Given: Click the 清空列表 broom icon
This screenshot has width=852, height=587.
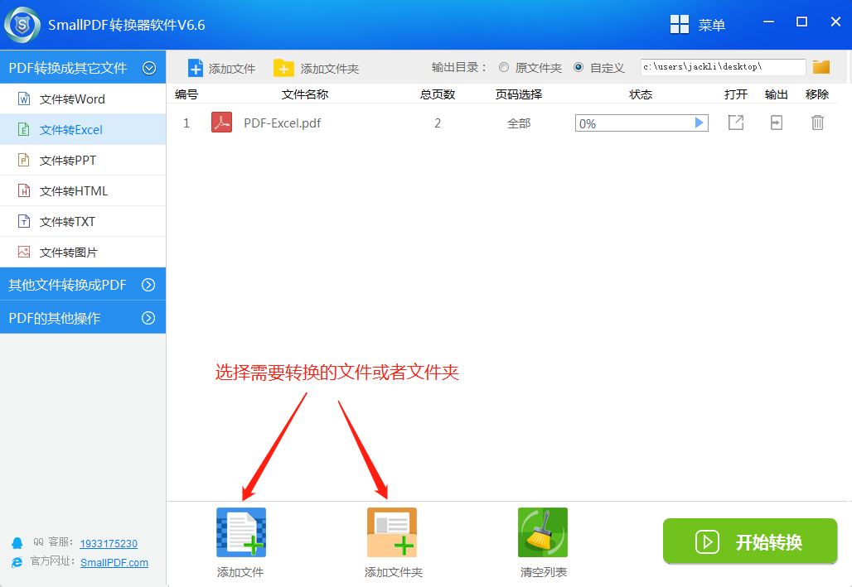Looking at the screenshot, I should 543,532.
